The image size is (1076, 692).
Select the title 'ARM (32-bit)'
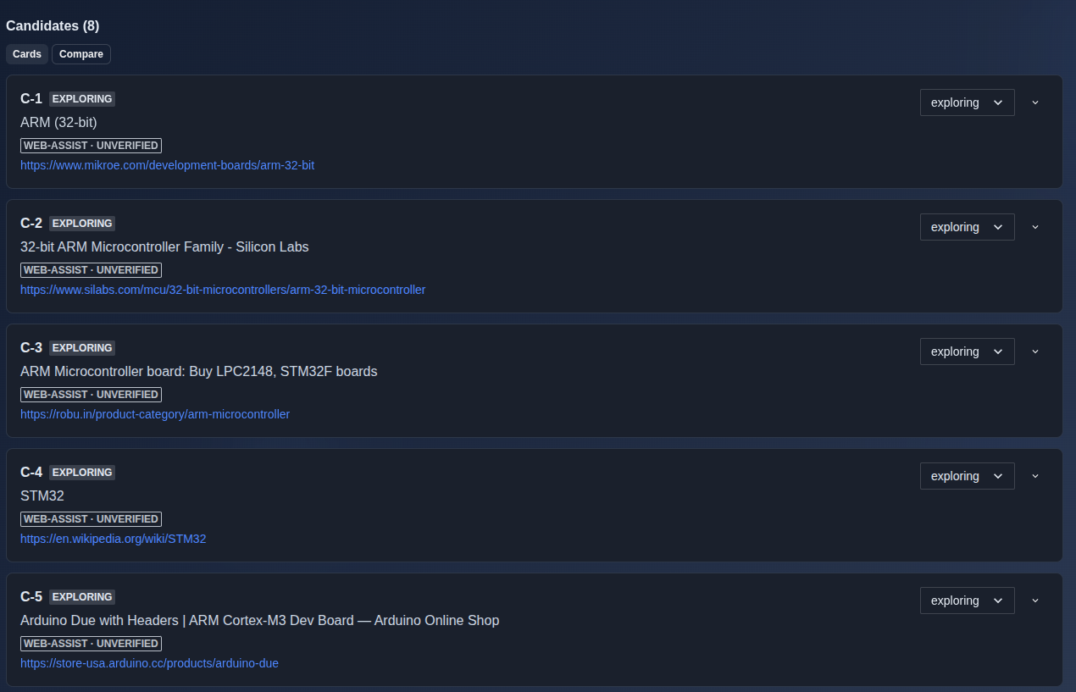tap(58, 123)
